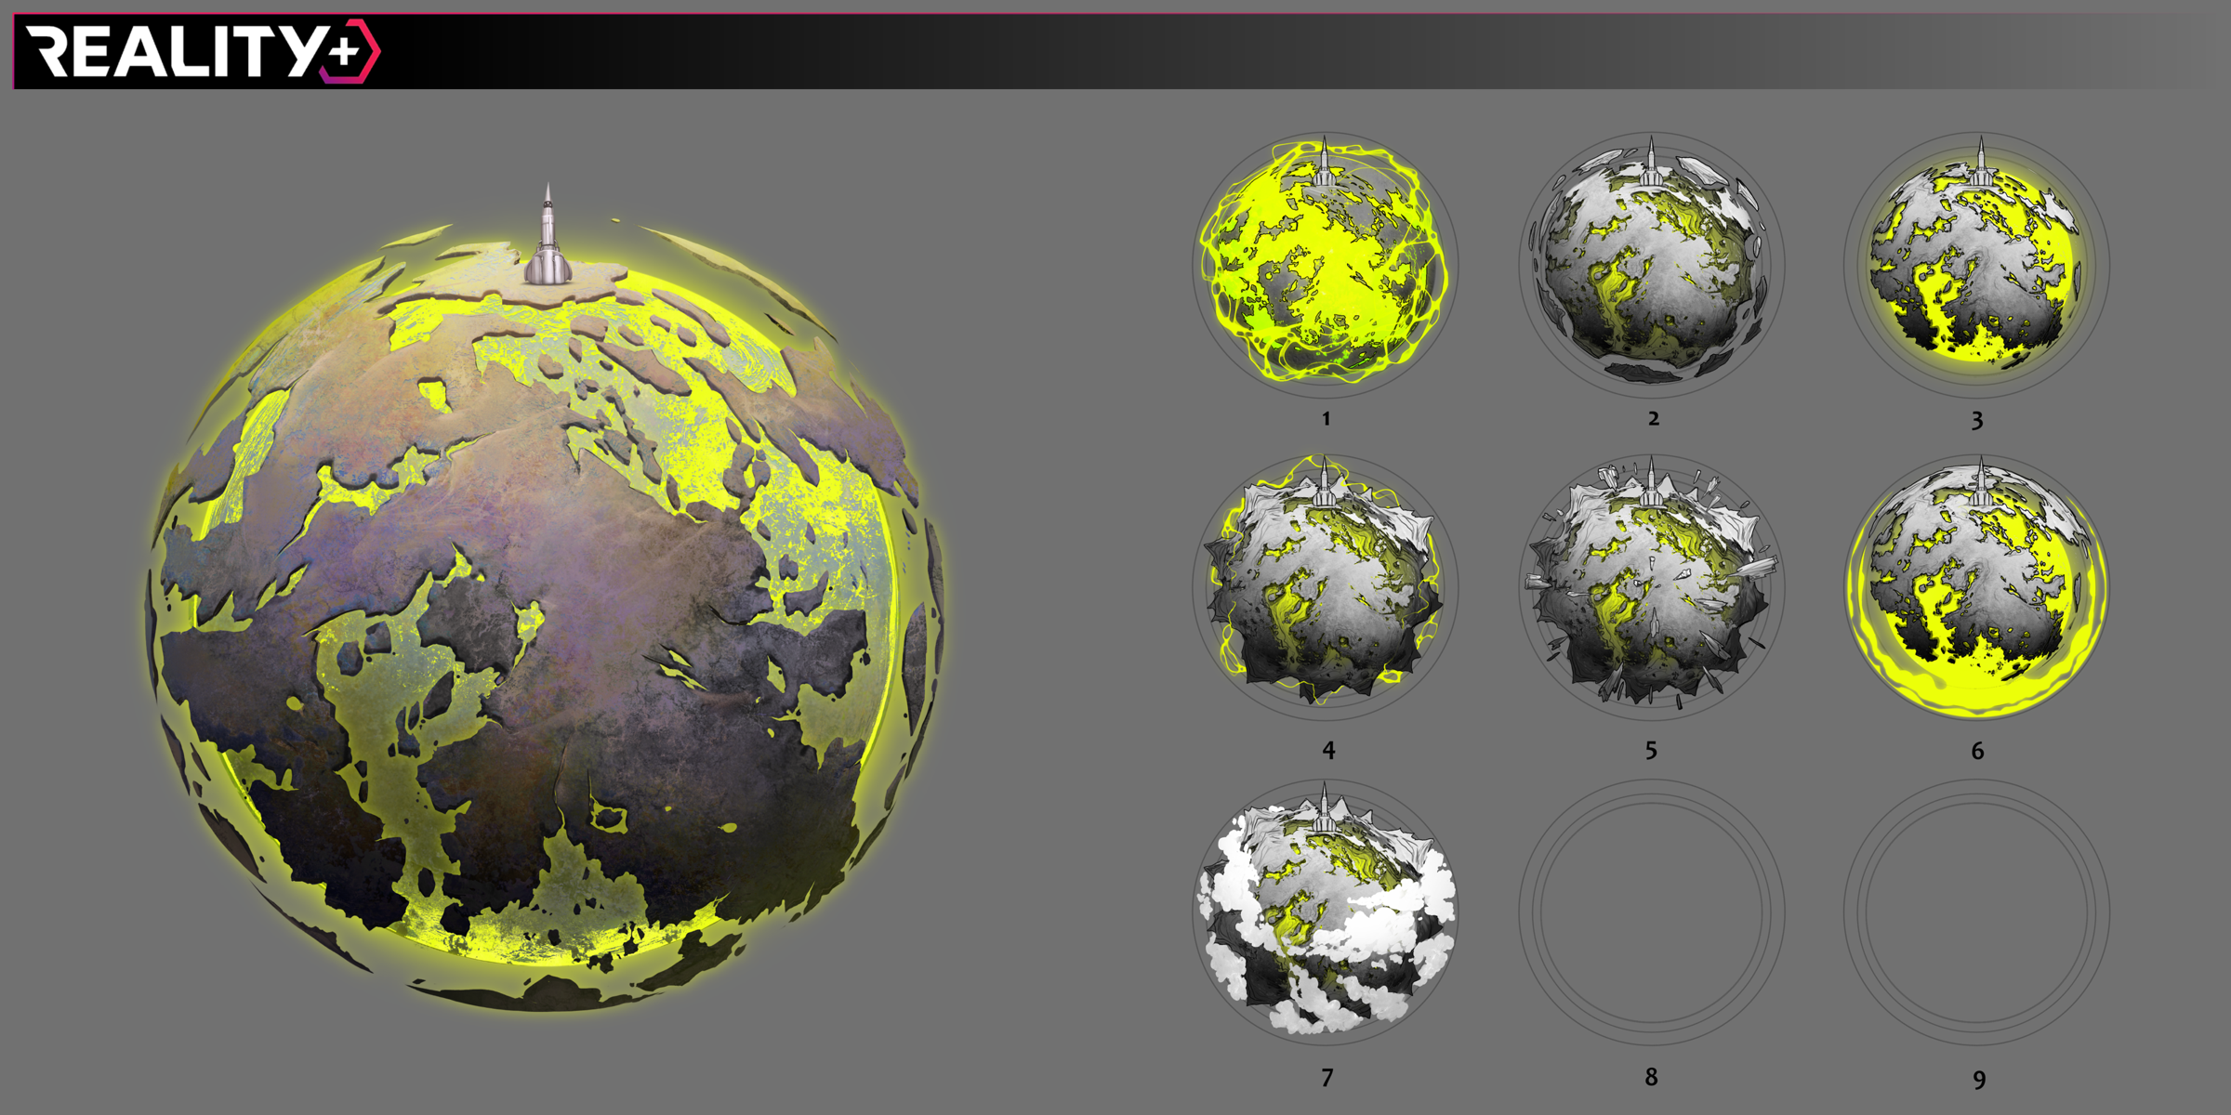2231x1115 pixels.
Task: Click empty circle slot number 9
Action: [x=1977, y=912]
